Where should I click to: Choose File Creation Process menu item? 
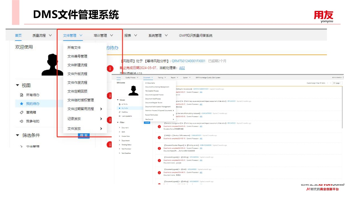click(x=152, y=91)
